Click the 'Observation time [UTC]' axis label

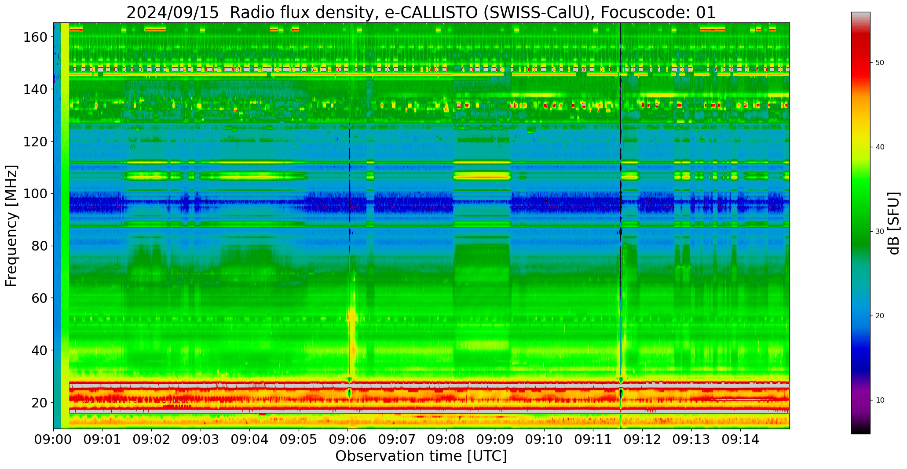[x=421, y=456]
